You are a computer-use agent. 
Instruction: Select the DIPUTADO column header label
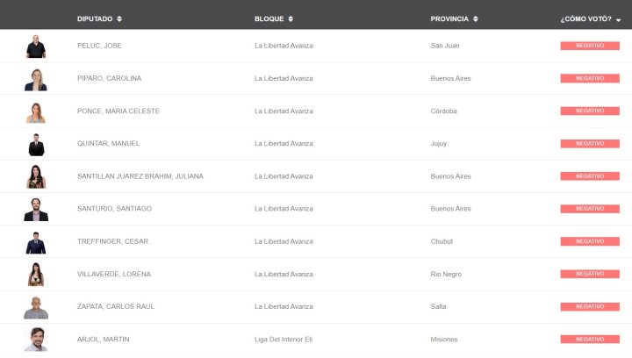pyautogui.click(x=95, y=19)
